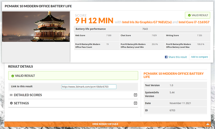Click the 9 H 12 MIN score text
The height and width of the screenshot is (129, 215).
pos(94,21)
